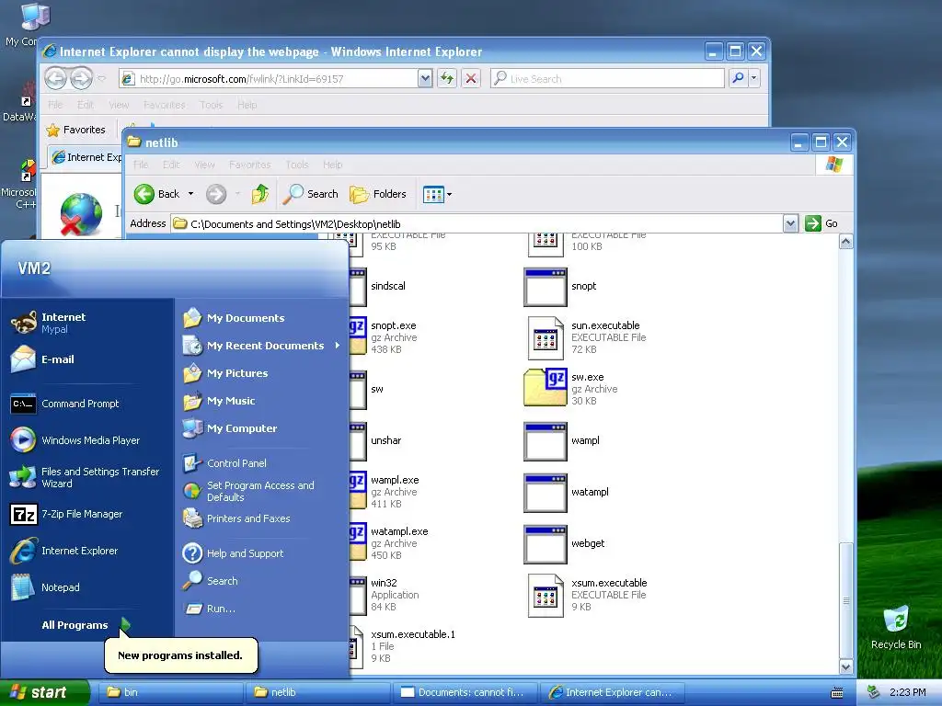Click the Up folder icon in netlib toolbar
Image resolution: width=942 pixels, height=706 pixels.
click(259, 194)
